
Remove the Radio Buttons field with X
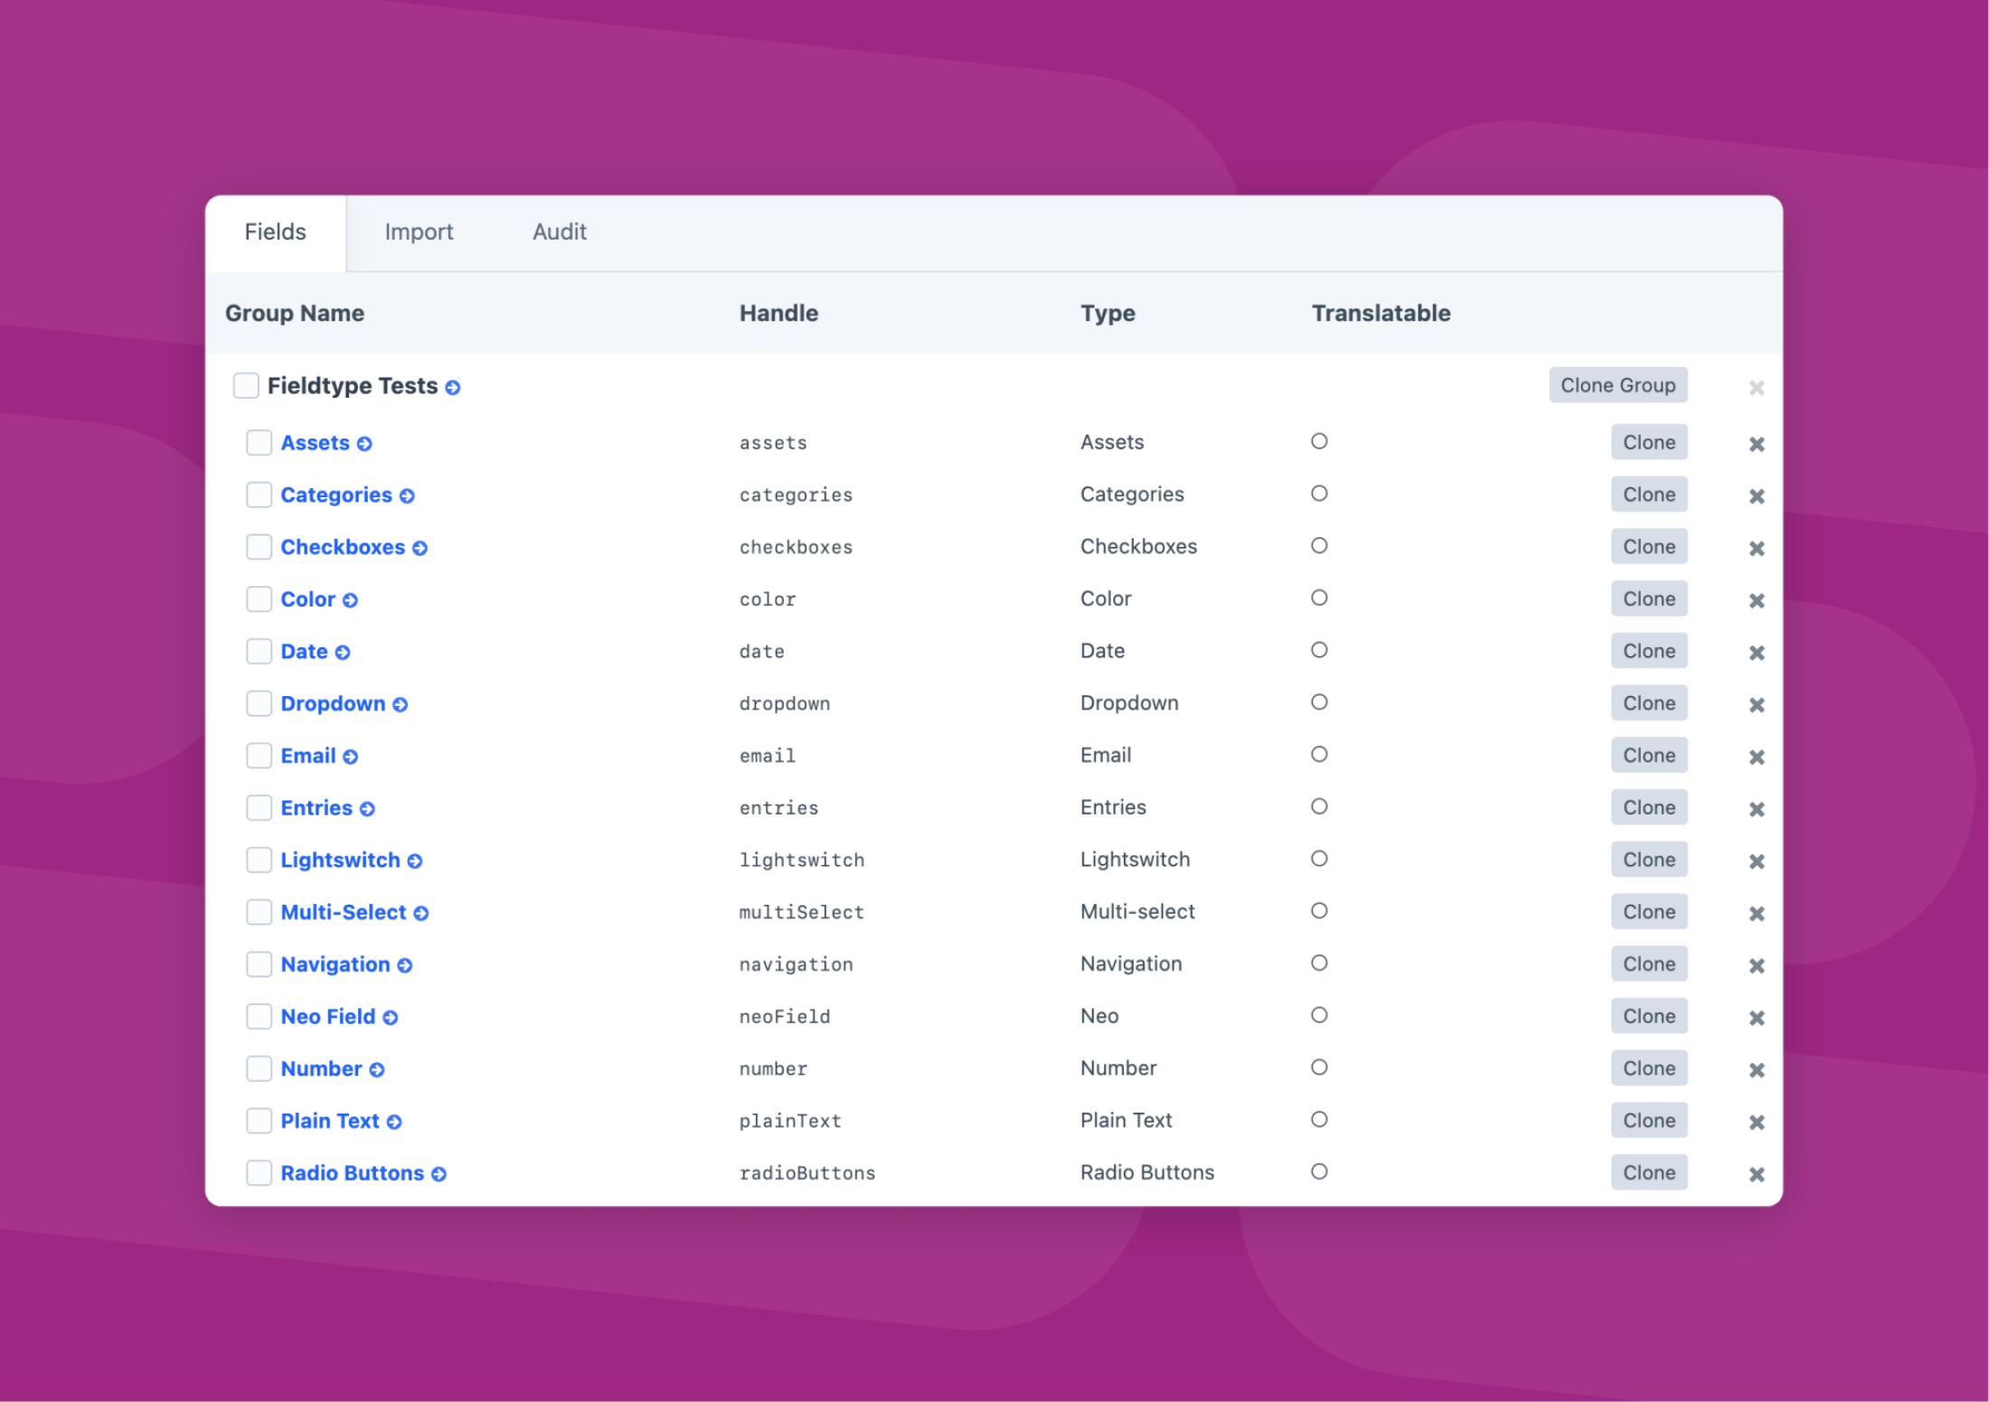point(1756,1174)
